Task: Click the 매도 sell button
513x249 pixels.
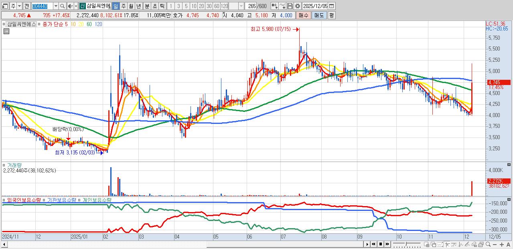Action: click(x=319, y=15)
